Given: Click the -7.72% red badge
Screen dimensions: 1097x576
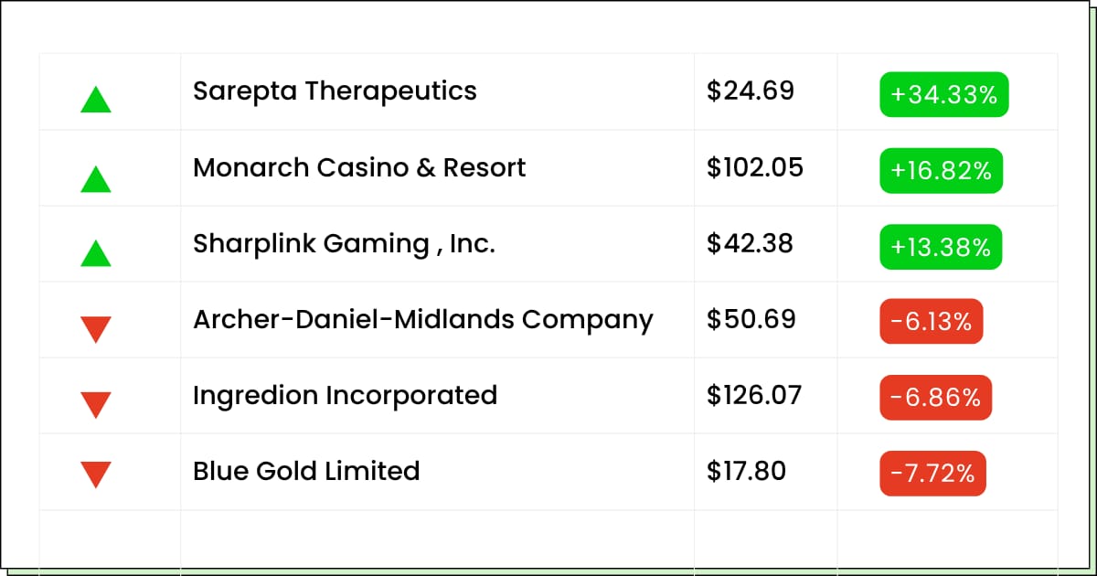Looking at the screenshot, I should 932,474.
